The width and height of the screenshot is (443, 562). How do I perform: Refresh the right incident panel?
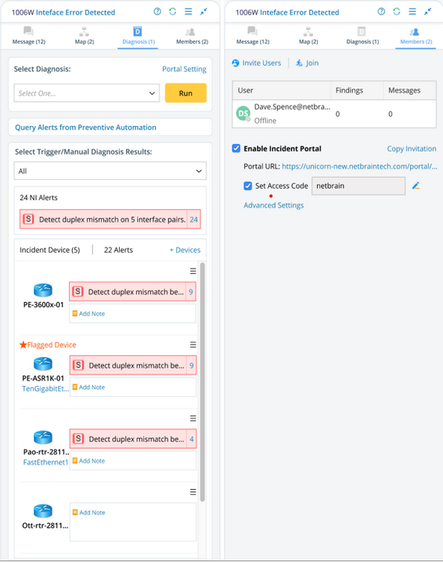[396, 12]
